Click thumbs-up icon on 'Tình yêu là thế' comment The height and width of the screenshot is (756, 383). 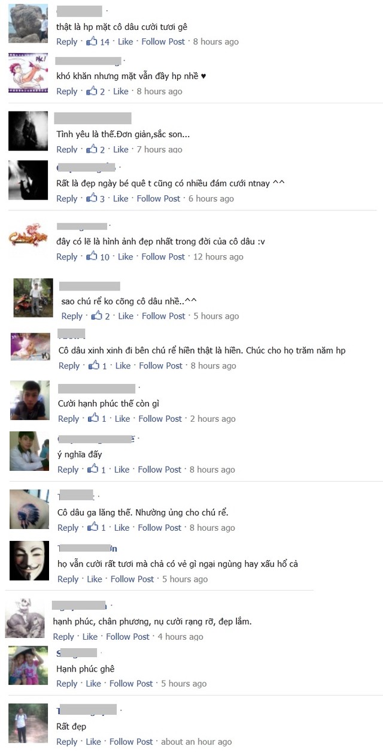92,149
